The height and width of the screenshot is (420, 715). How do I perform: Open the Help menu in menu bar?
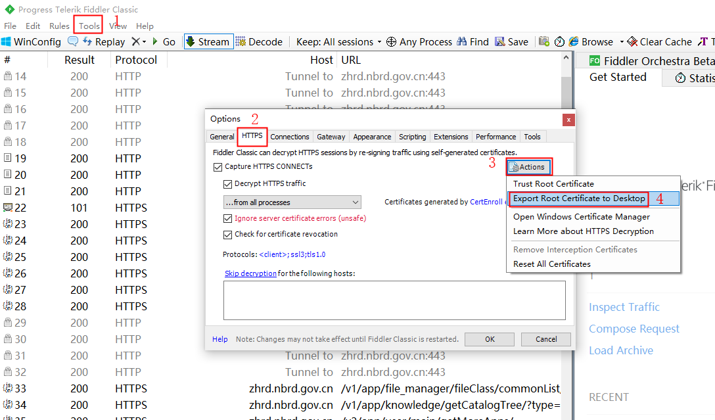pos(145,26)
